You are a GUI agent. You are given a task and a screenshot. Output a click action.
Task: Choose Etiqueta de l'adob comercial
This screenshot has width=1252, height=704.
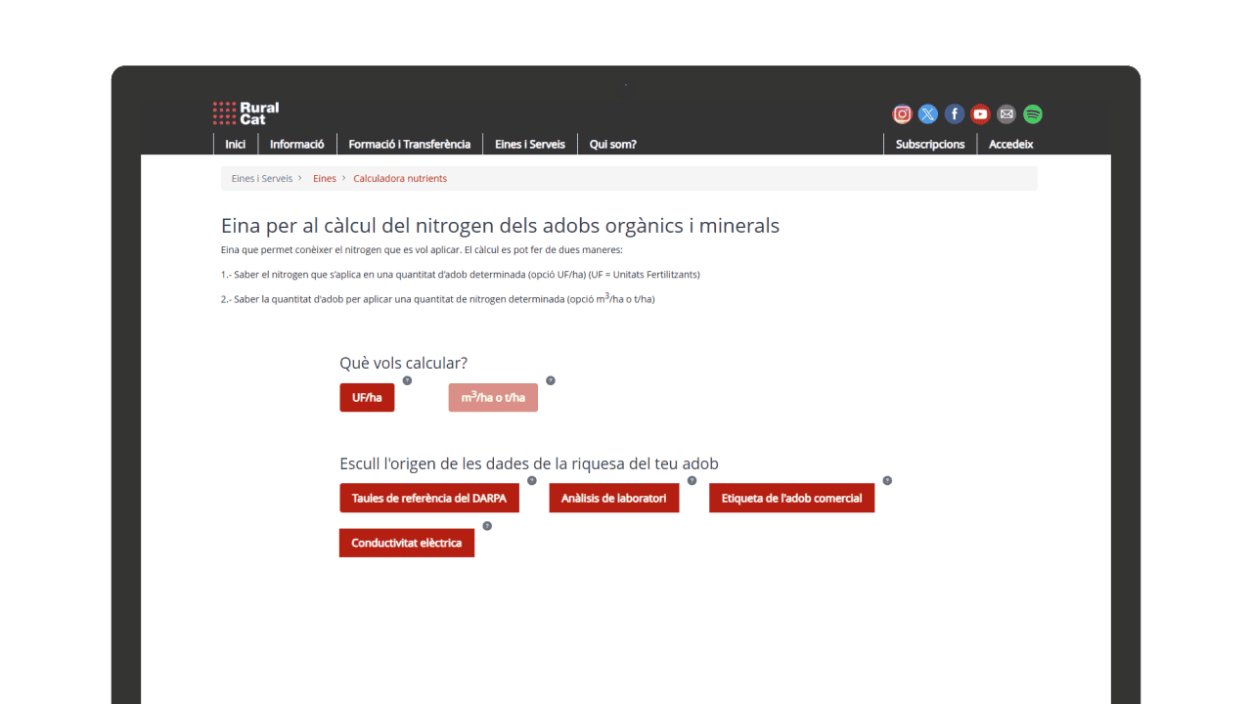coord(791,498)
